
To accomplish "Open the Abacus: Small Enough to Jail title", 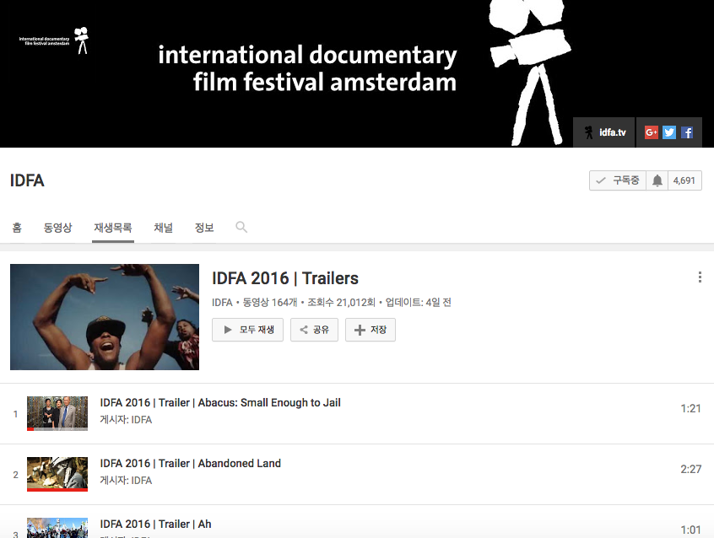I will [x=220, y=403].
